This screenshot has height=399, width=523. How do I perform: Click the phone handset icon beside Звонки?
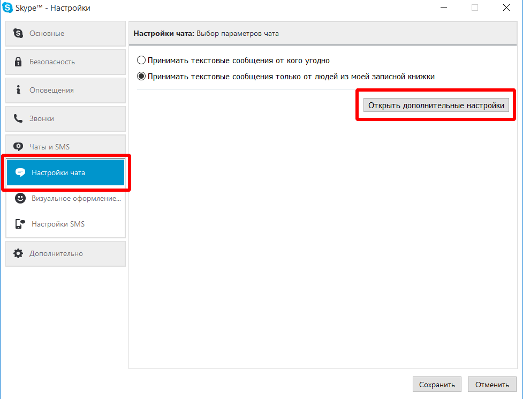click(18, 119)
